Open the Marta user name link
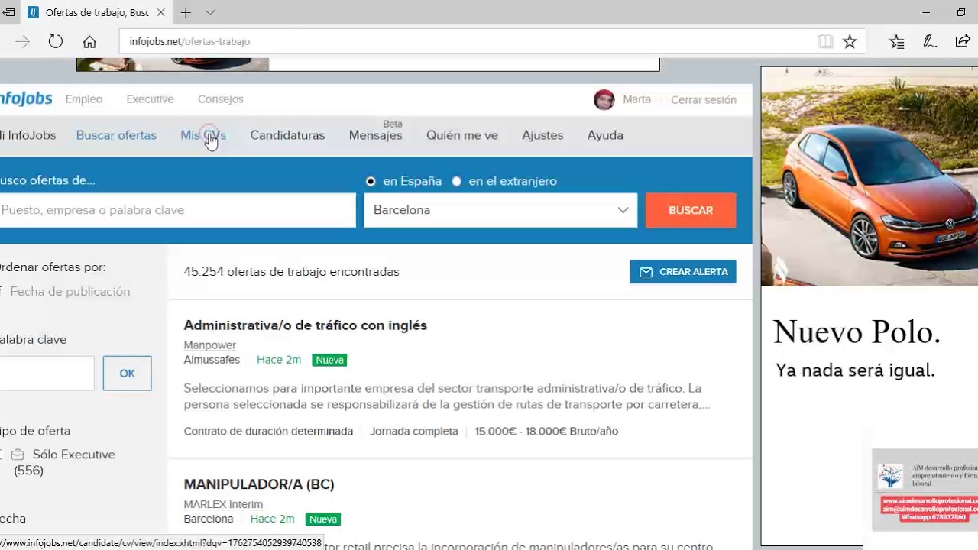Image resolution: width=978 pixels, height=550 pixels. 636,99
